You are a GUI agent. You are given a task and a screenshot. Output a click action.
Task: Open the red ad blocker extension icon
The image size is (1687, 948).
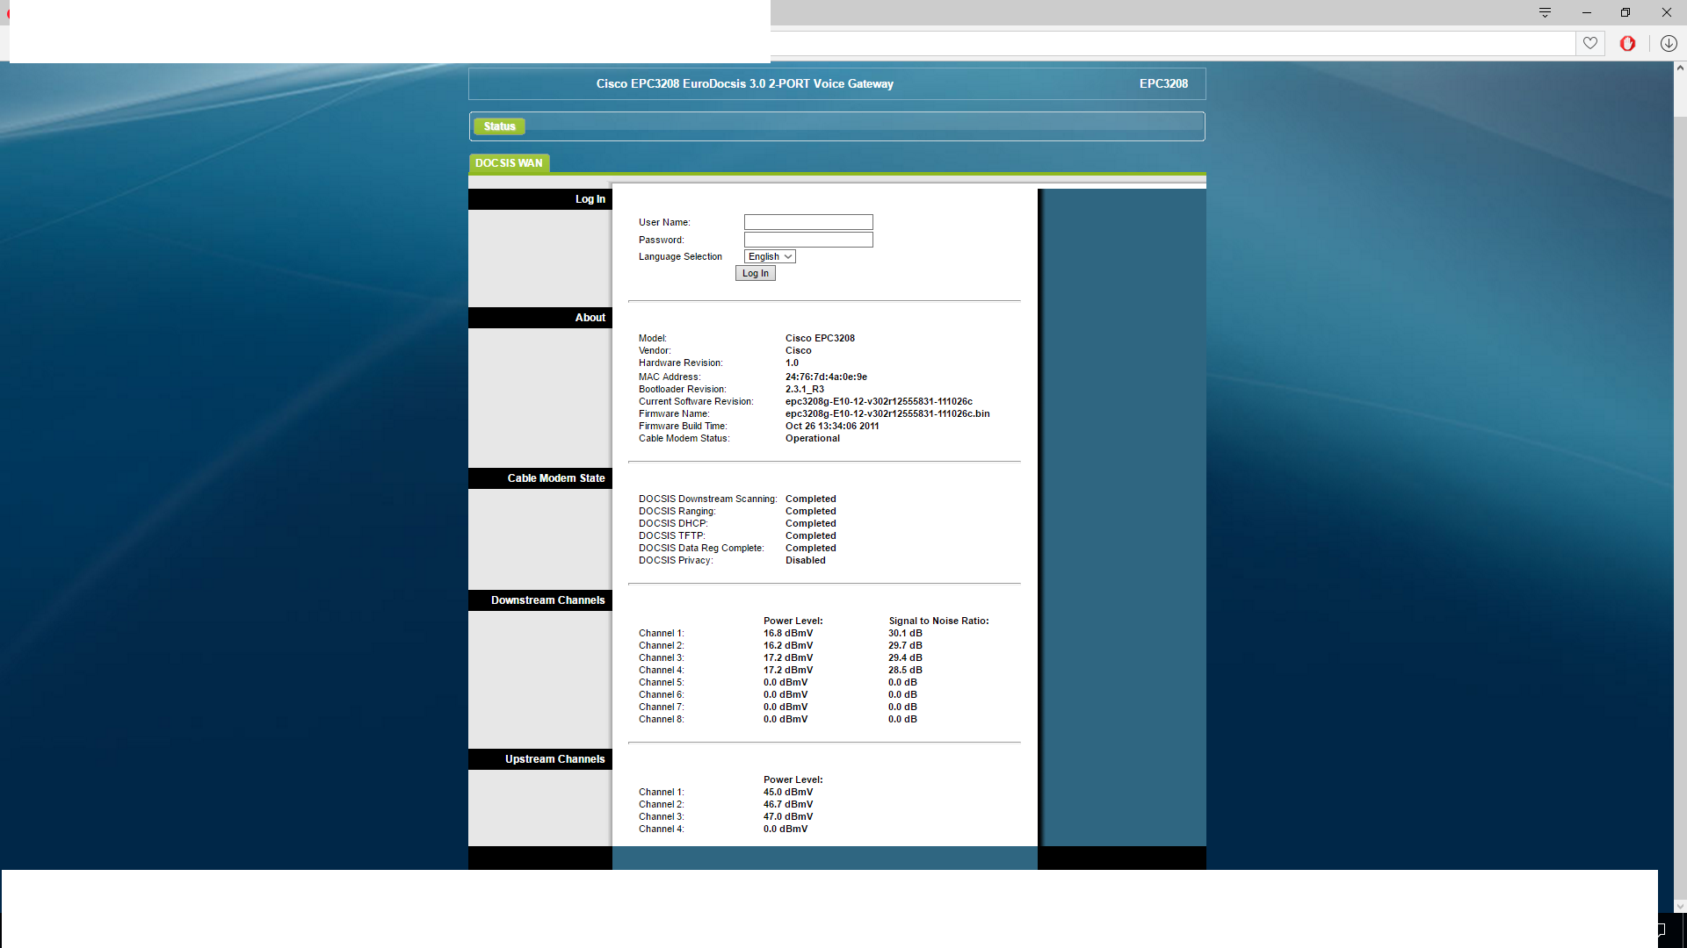click(x=1627, y=43)
